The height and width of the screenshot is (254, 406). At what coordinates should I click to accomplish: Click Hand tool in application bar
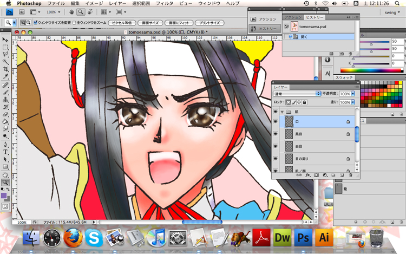click(71, 12)
